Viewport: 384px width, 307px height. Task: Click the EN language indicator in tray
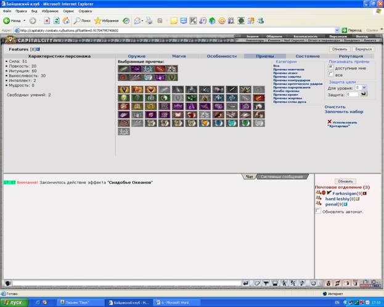click(x=337, y=303)
